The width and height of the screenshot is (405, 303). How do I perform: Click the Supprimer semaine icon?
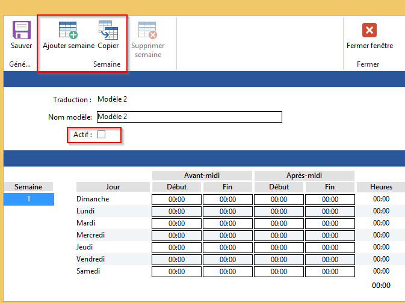point(147,31)
